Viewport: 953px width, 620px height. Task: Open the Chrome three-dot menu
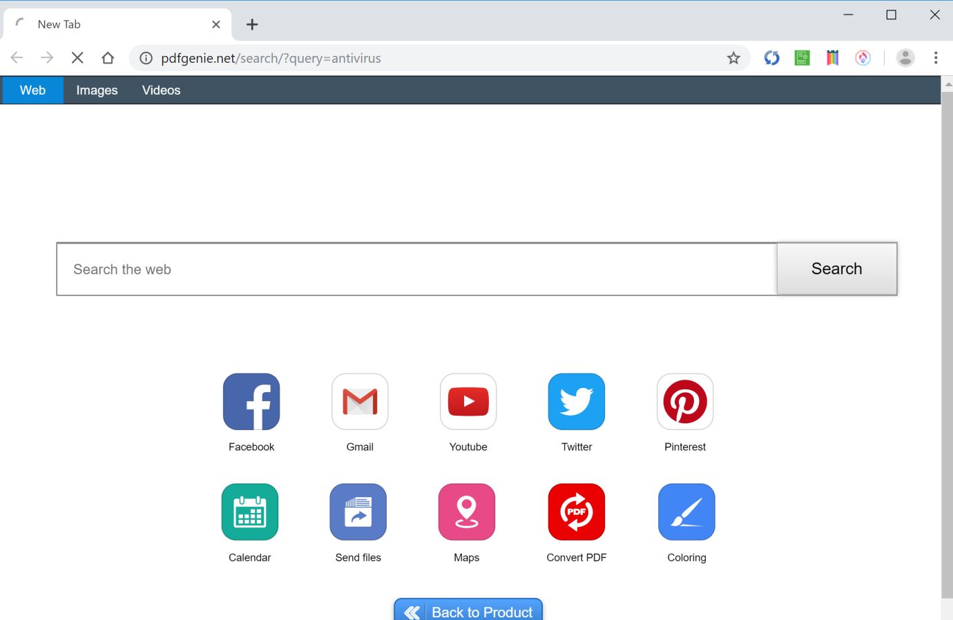pos(936,58)
